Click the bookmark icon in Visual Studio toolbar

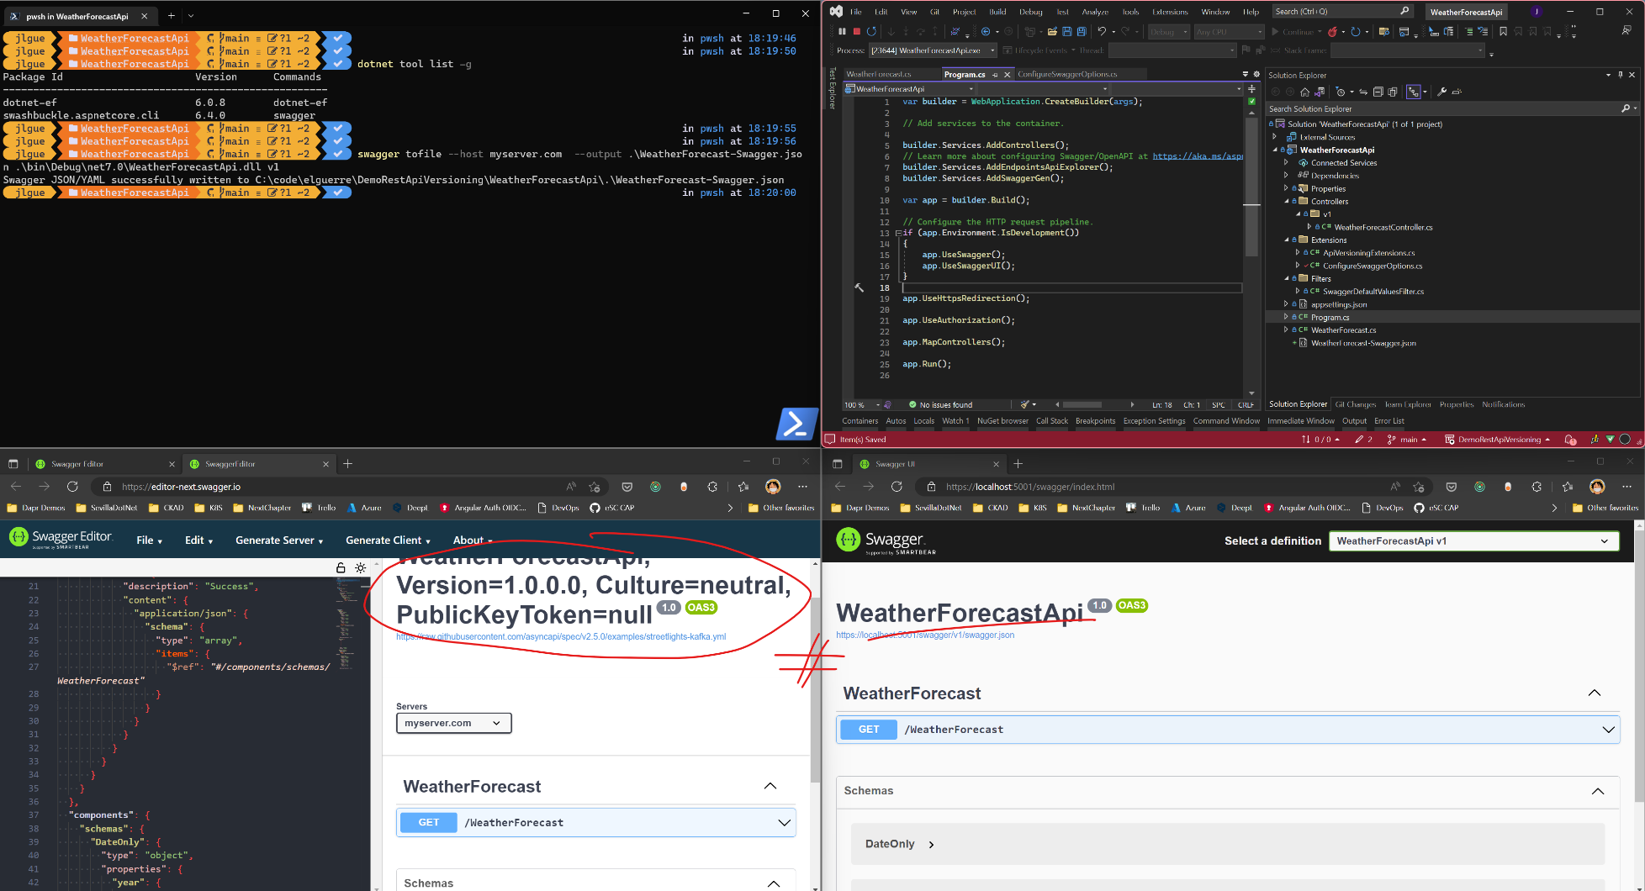click(x=1503, y=32)
